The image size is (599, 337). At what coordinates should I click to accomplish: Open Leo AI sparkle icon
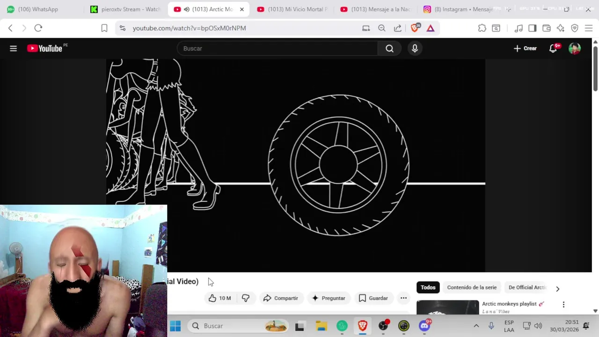click(x=561, y=28)
